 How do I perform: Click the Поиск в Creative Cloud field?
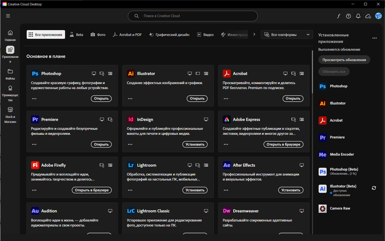(x=193, y=16)
